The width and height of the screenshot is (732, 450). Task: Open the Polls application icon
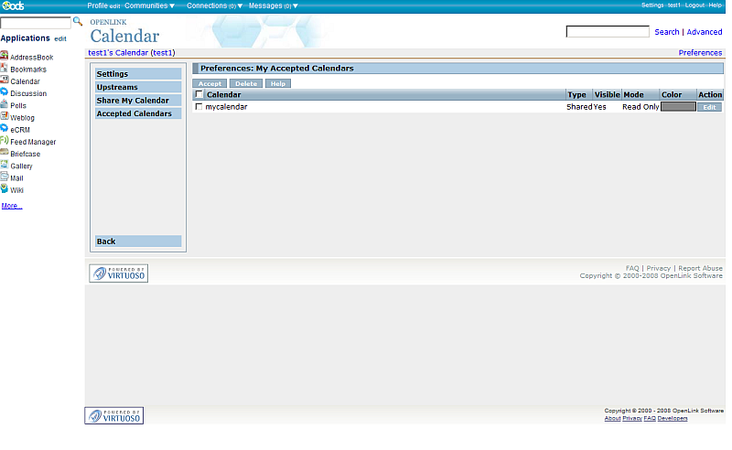point(5,104)
